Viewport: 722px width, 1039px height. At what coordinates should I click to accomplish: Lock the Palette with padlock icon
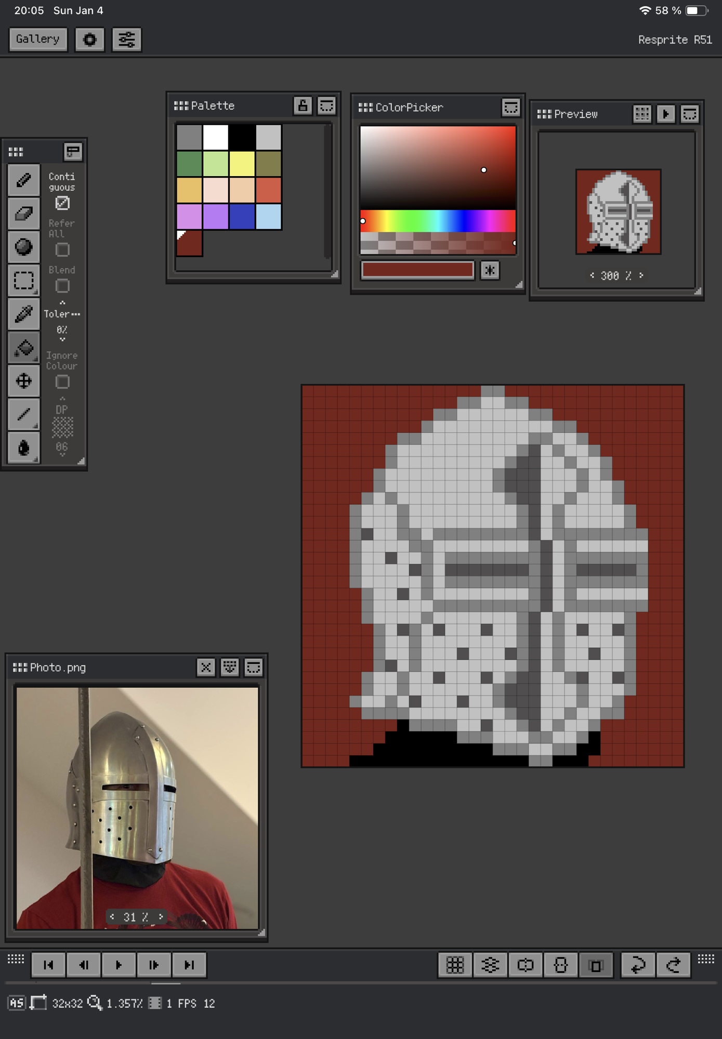(x=303, y=106)
